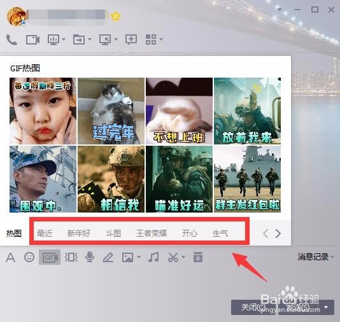Select the 新年好 category tab
Viewport: 340px width, 322px height.
point(79,234)
